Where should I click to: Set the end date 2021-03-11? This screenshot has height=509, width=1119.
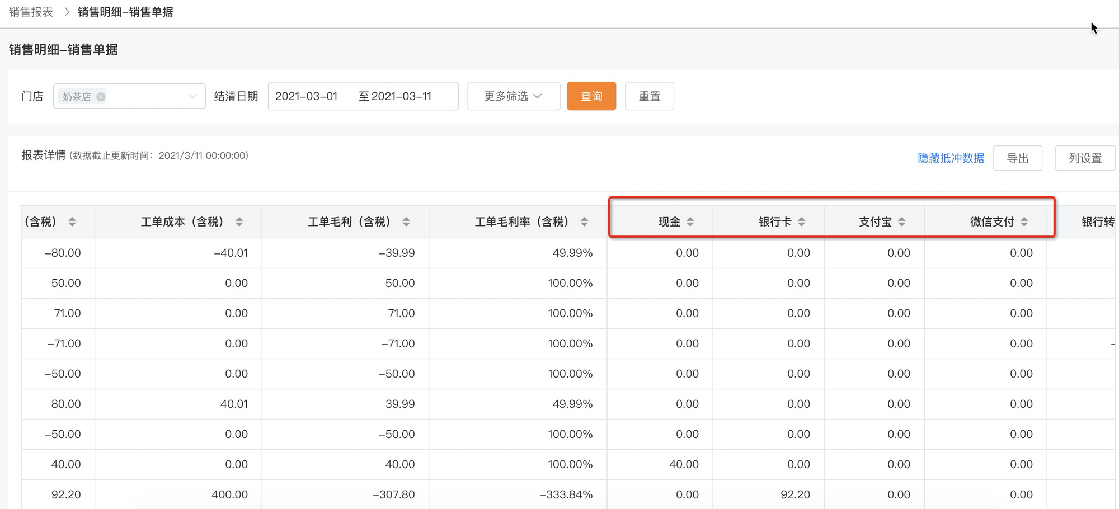pos(401,96)
